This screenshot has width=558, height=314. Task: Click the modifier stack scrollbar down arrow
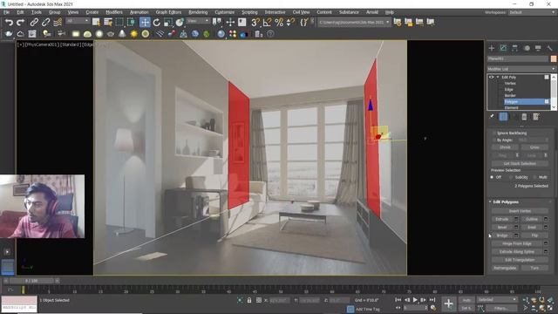pyautogui.click(x=554, y=107)
